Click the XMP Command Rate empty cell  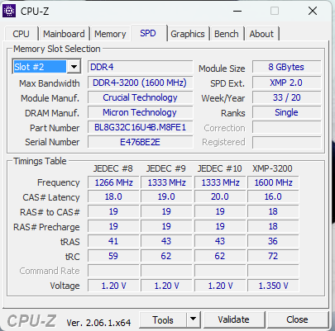(273, 271)
